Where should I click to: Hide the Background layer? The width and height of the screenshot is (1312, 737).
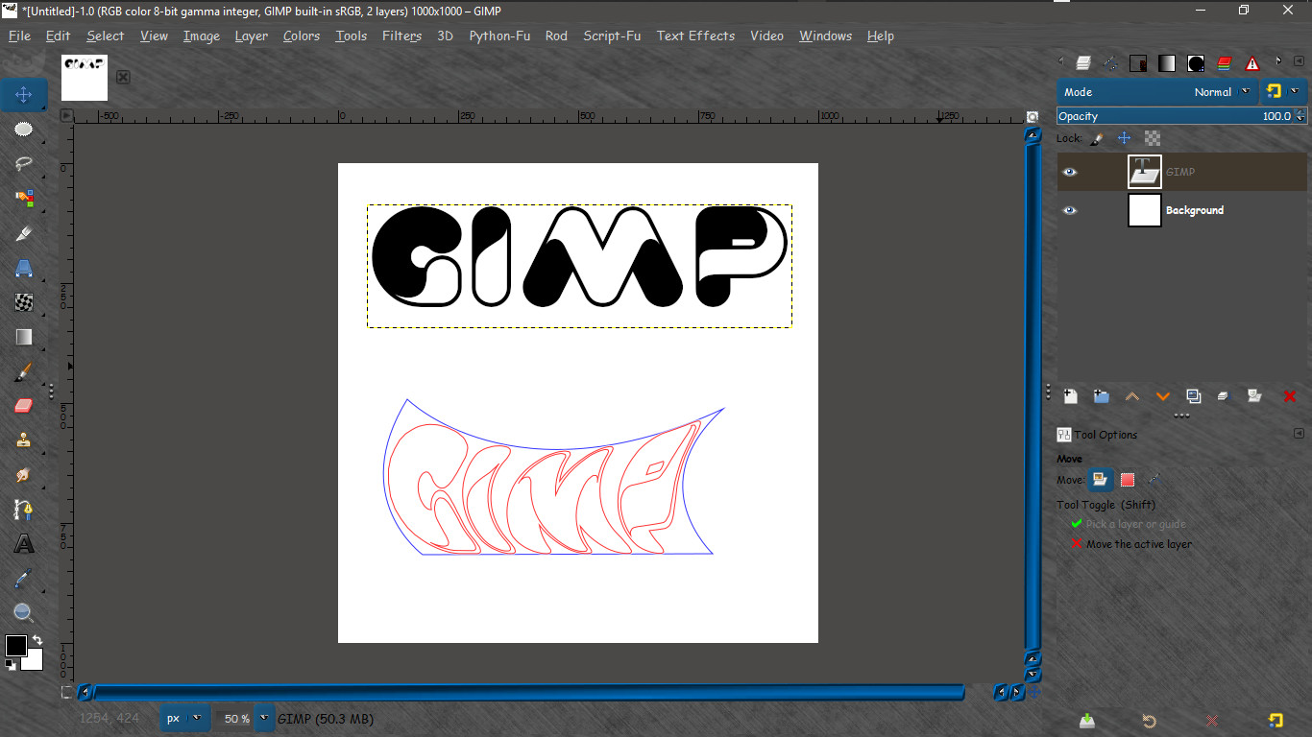(1069, 210)
